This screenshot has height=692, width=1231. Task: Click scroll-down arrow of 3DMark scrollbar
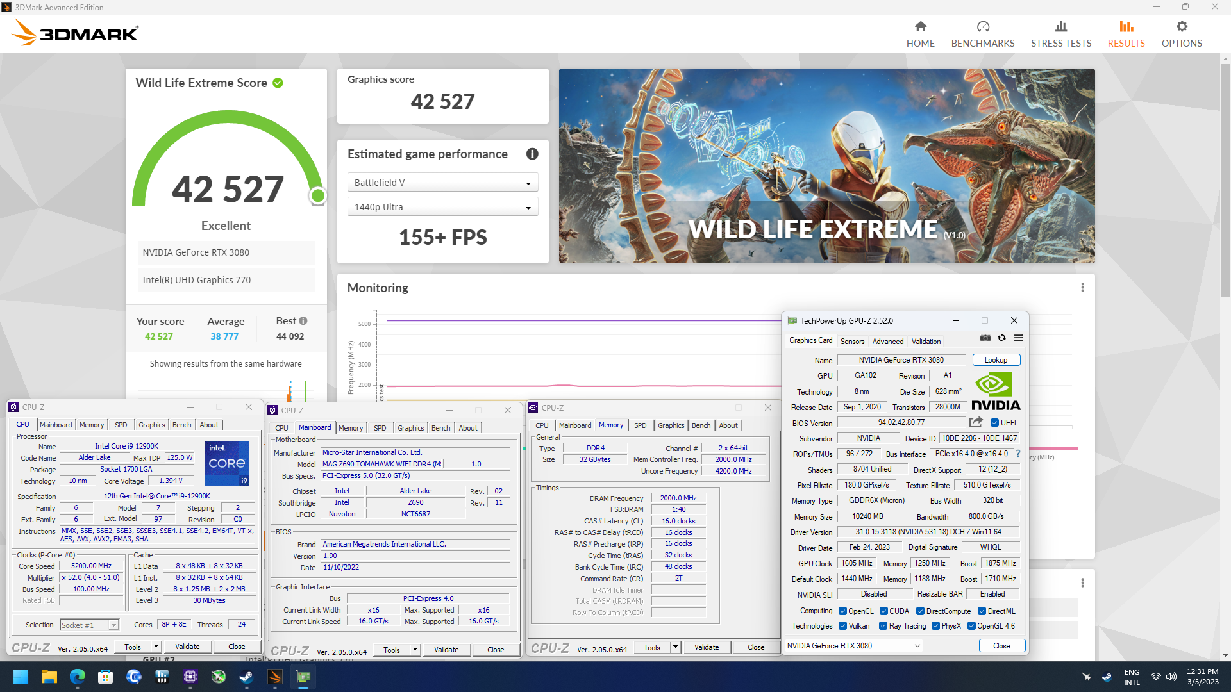1225,655
